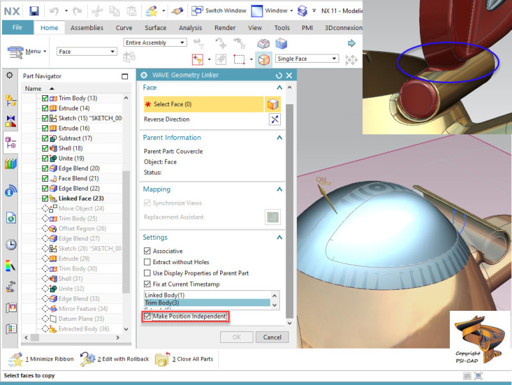The height and width of the screenshot is (385, 512).
Task: Open the Constraint Navigator sidebar icon
Action: click(x=10, y=121)
